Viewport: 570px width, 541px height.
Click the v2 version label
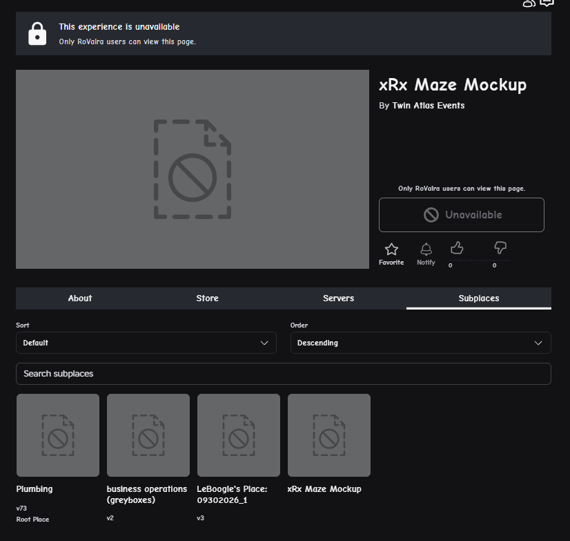(x=110, y=518)
